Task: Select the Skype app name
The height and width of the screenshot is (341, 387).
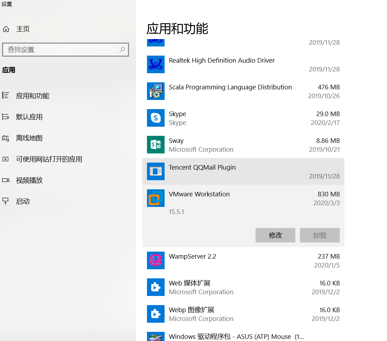Action: [x=177, y=114]
